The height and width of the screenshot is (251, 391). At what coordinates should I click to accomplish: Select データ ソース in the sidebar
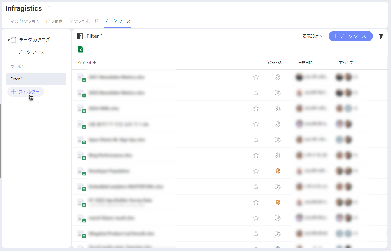[31, 52]
